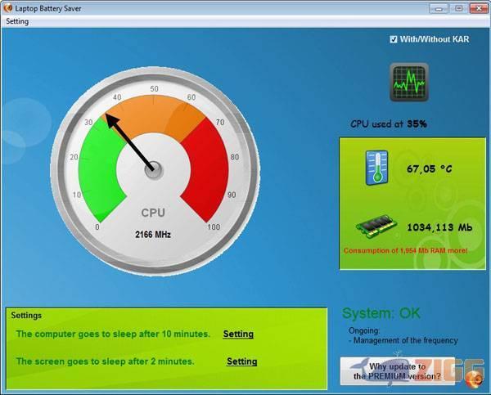Click the thermometer temperature icon
The image size is (491, 395).
click(376, 168)
